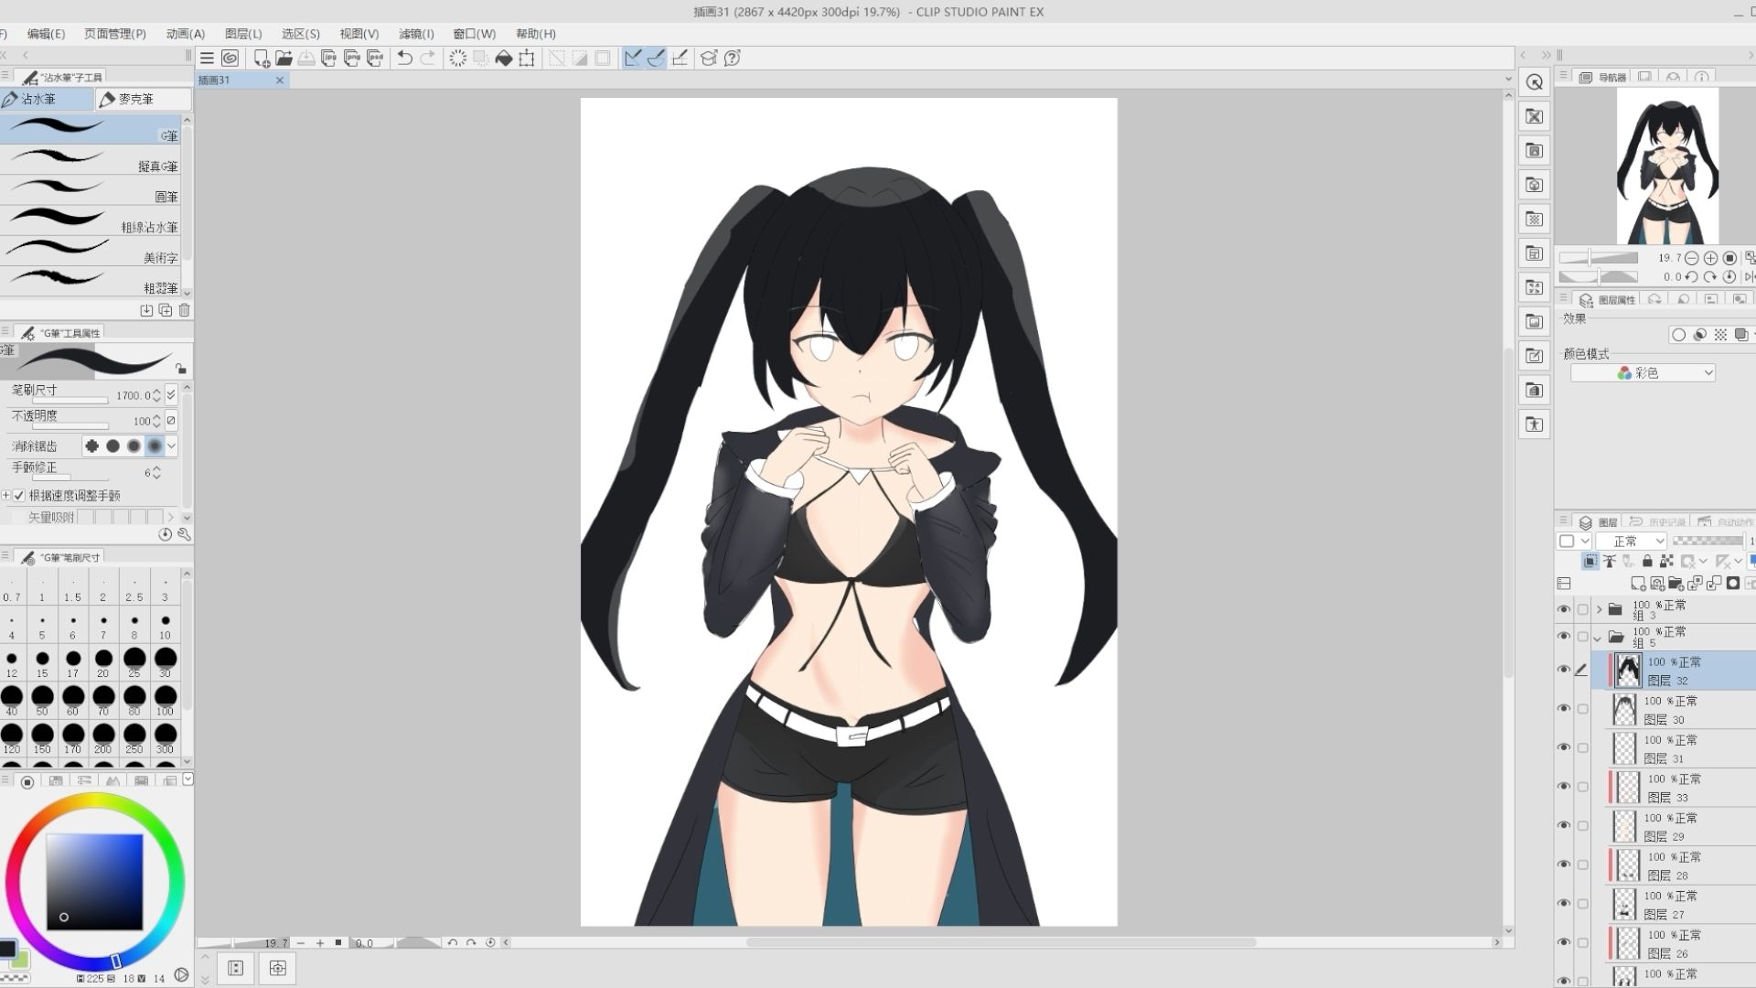Hide layer 图层 32 eye icon
This screenshot has width=1756, height=988.
(1563, 670)
